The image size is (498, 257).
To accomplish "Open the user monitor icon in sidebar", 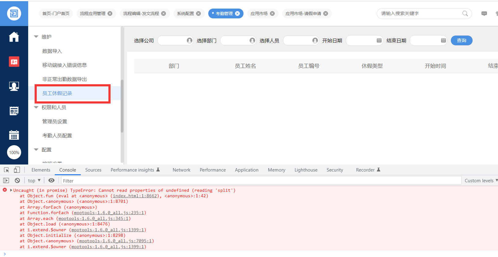I will (14, 86).
